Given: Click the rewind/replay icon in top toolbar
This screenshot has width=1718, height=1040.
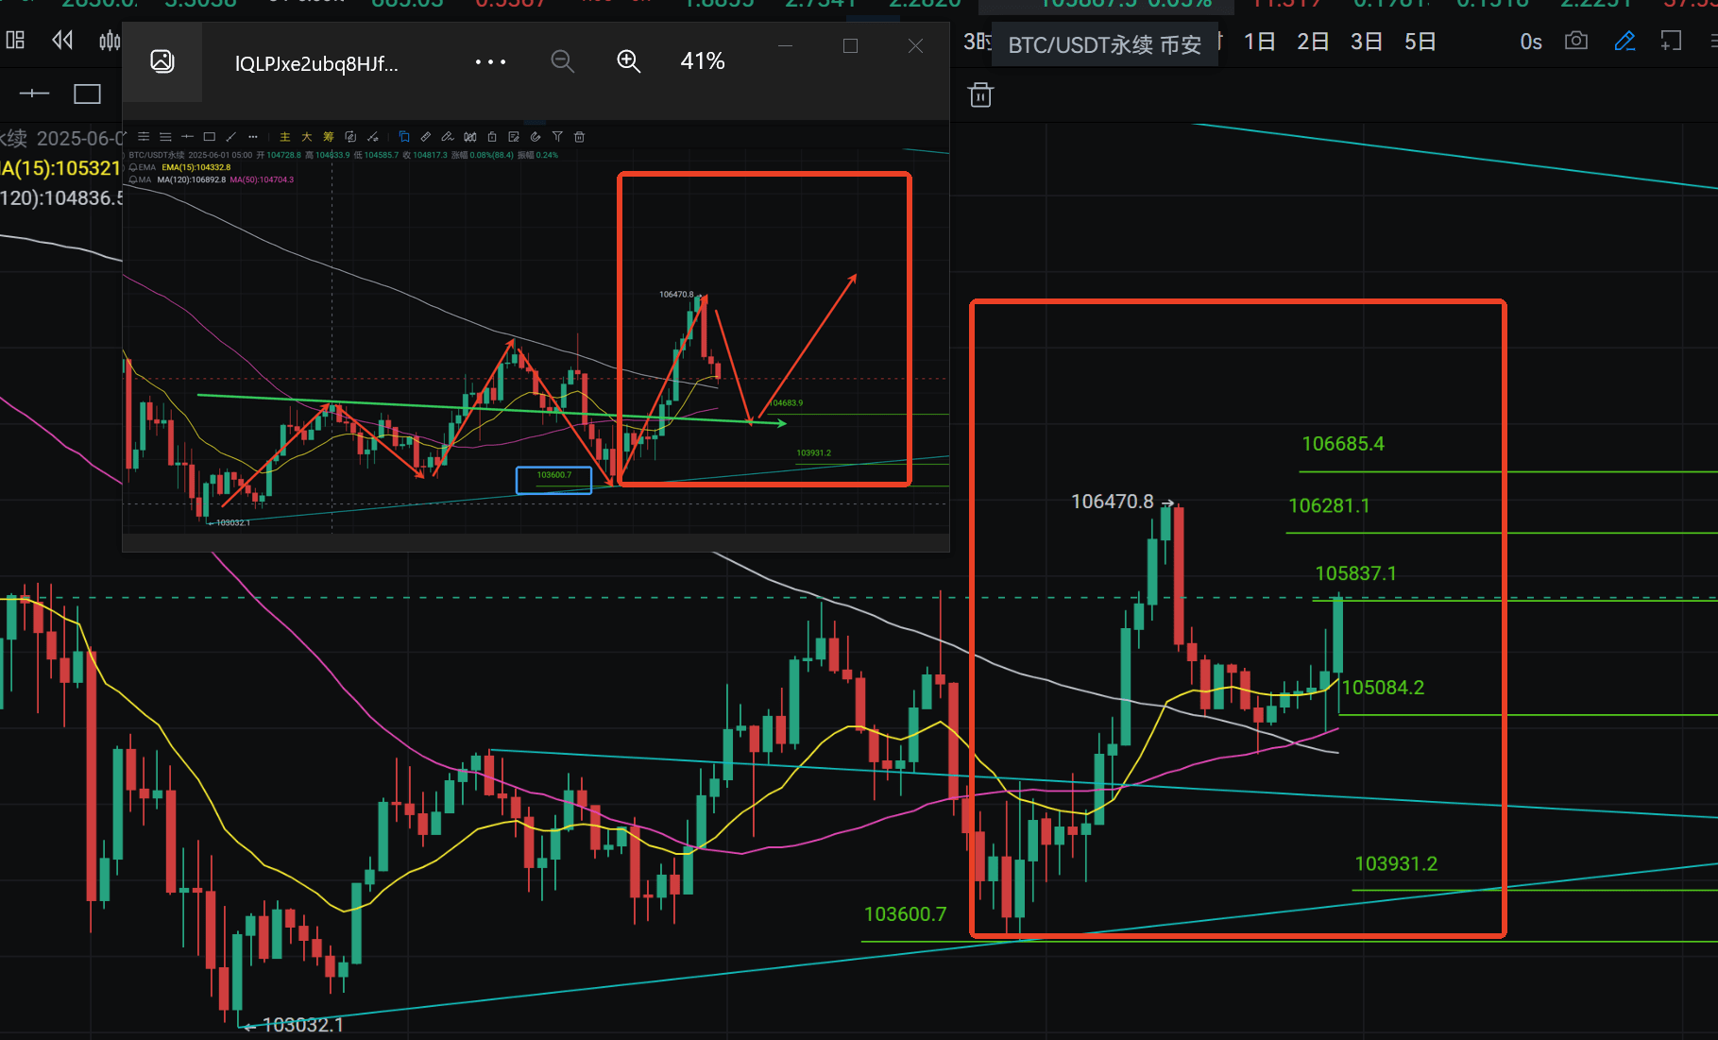Looking at the screenshot, I should pos(61,40).
